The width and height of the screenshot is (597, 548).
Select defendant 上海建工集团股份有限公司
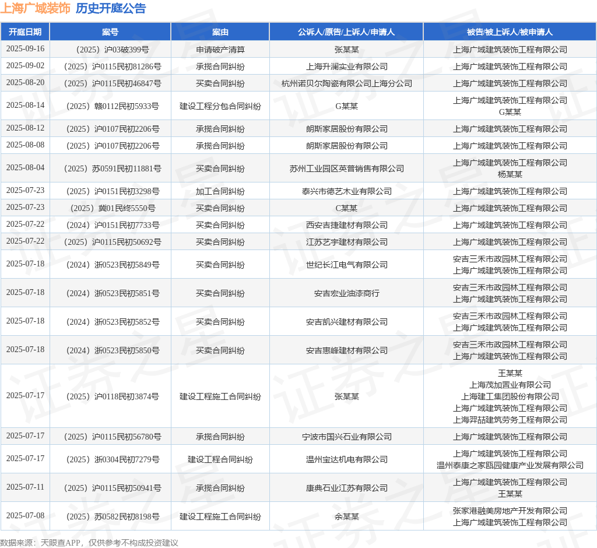(510, 396)
